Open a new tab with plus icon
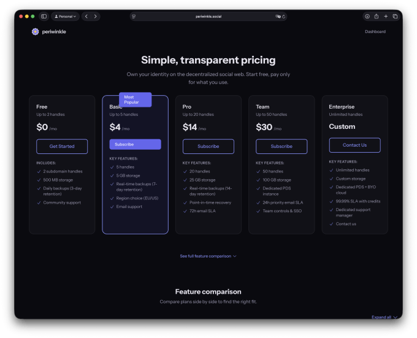This screenshot has height=338, width=417. pyautogui.click(x=386, y=17)
